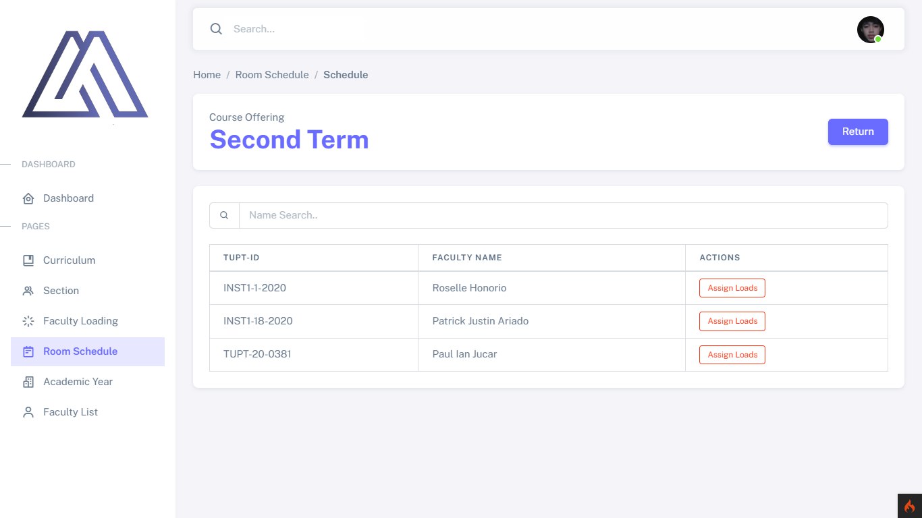Assign Loads to Paul Ian Jucar
The height and width of the screenshot is (518, 922).
click(732, 355)
